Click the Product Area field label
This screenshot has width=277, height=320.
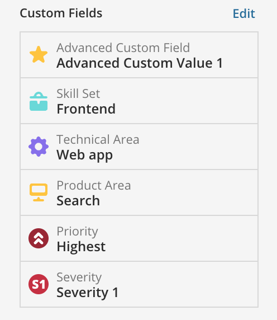[94, 186]
